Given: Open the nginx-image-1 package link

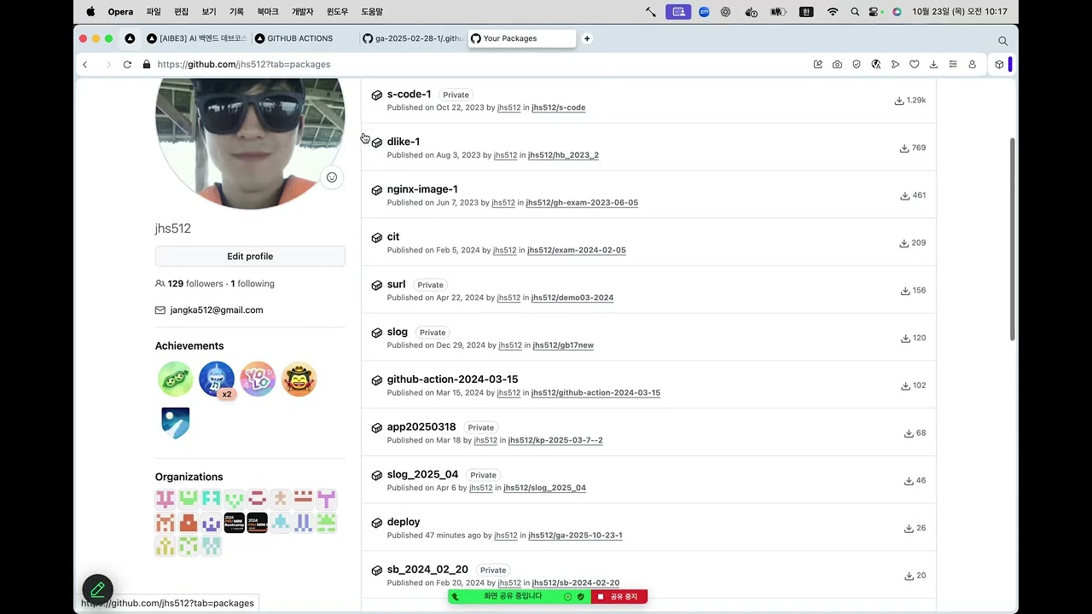Looking at the screenshot, I should pyautogui.click(x=422, y=189).
